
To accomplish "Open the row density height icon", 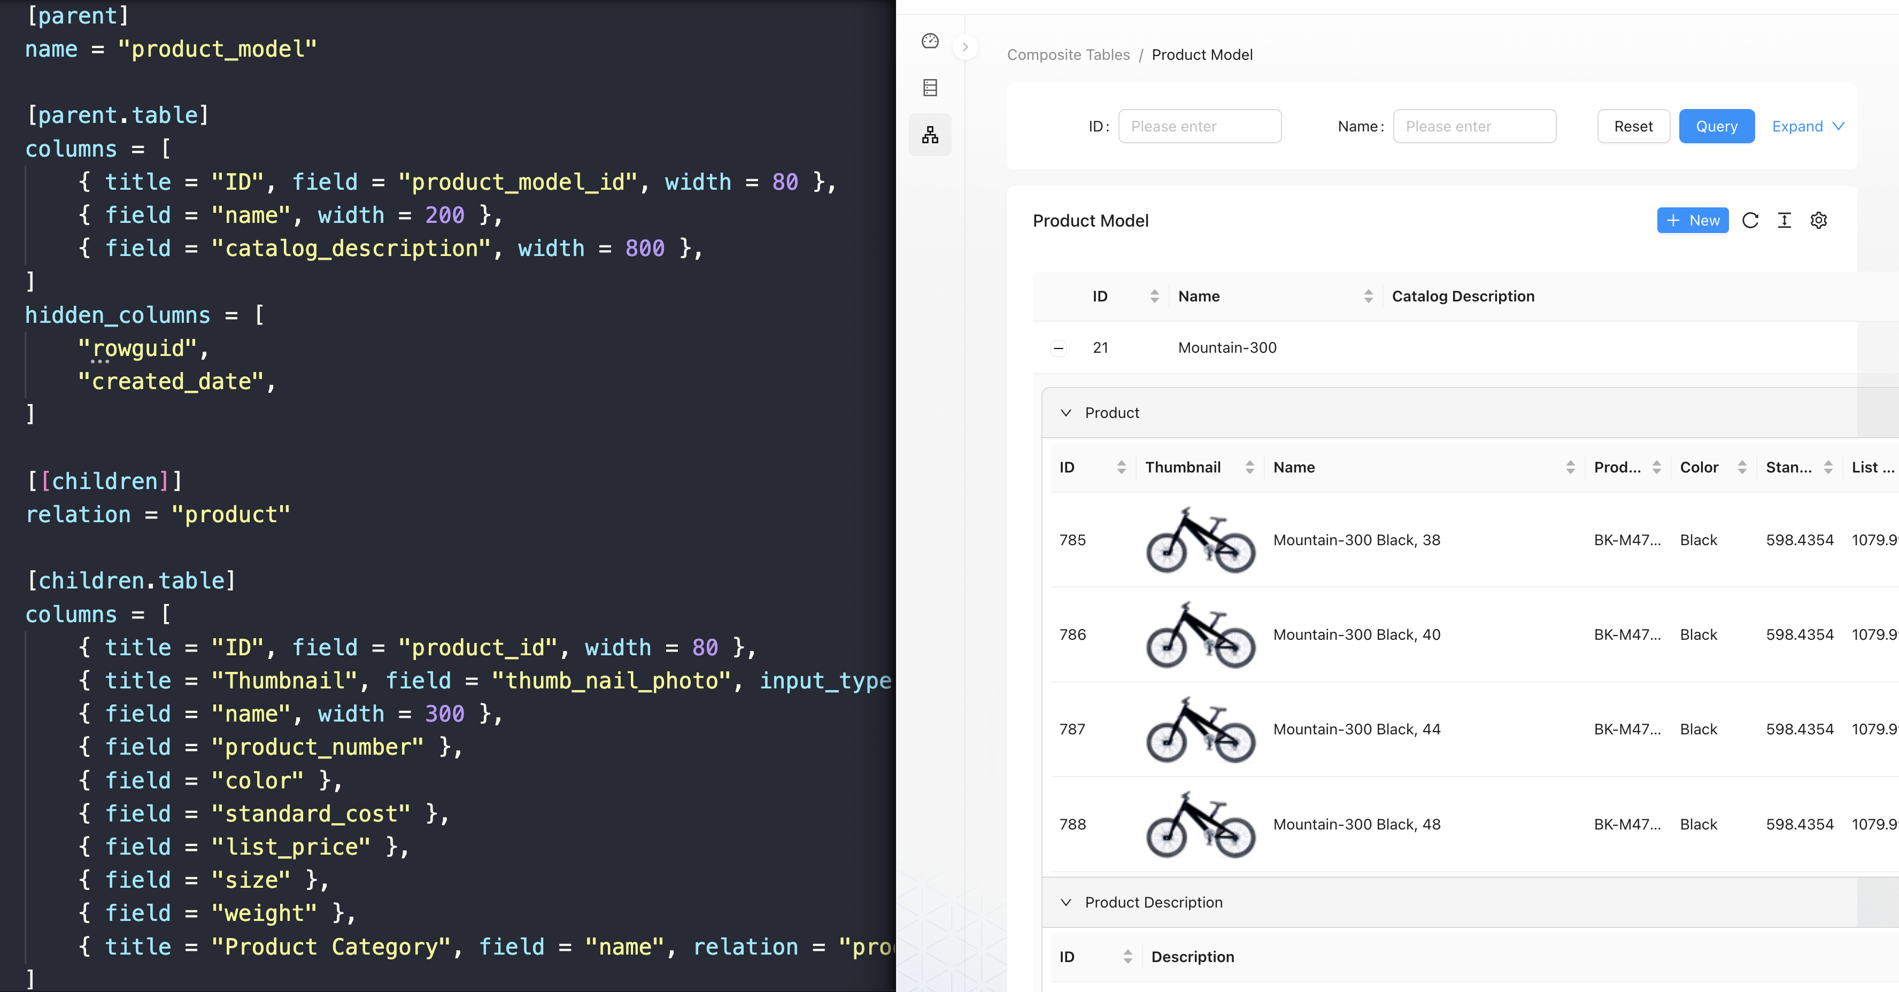I will click(x=1784, y=220).
